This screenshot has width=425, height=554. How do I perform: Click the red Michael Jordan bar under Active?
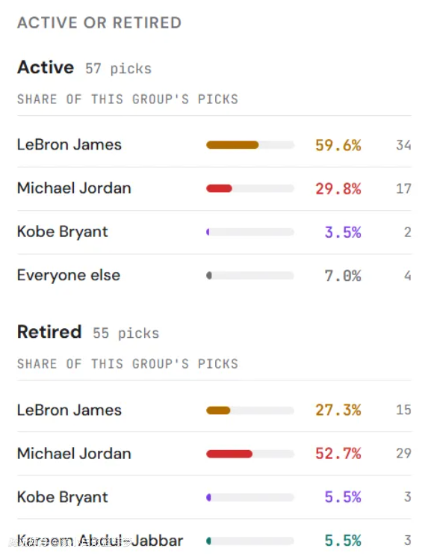(219, 188)
